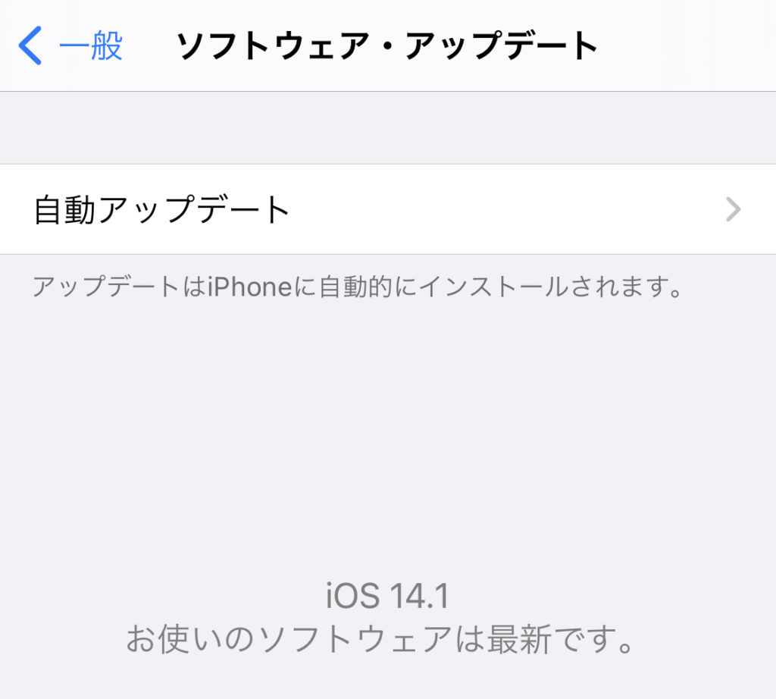This screenshot has width=776, height=699.
Task: Open the 自動アップデート settings row
Action: pos(388,209)
